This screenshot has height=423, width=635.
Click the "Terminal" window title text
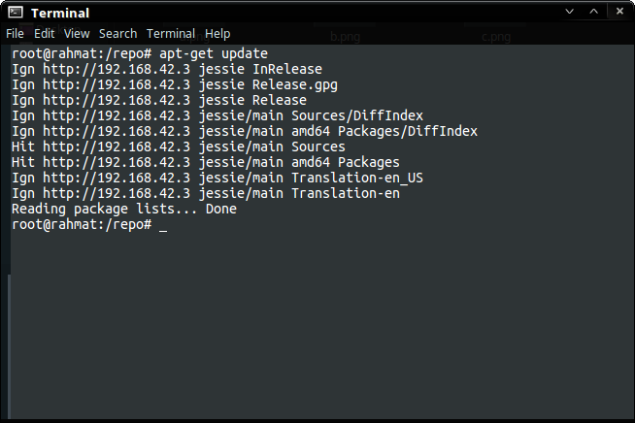[60, 13]
